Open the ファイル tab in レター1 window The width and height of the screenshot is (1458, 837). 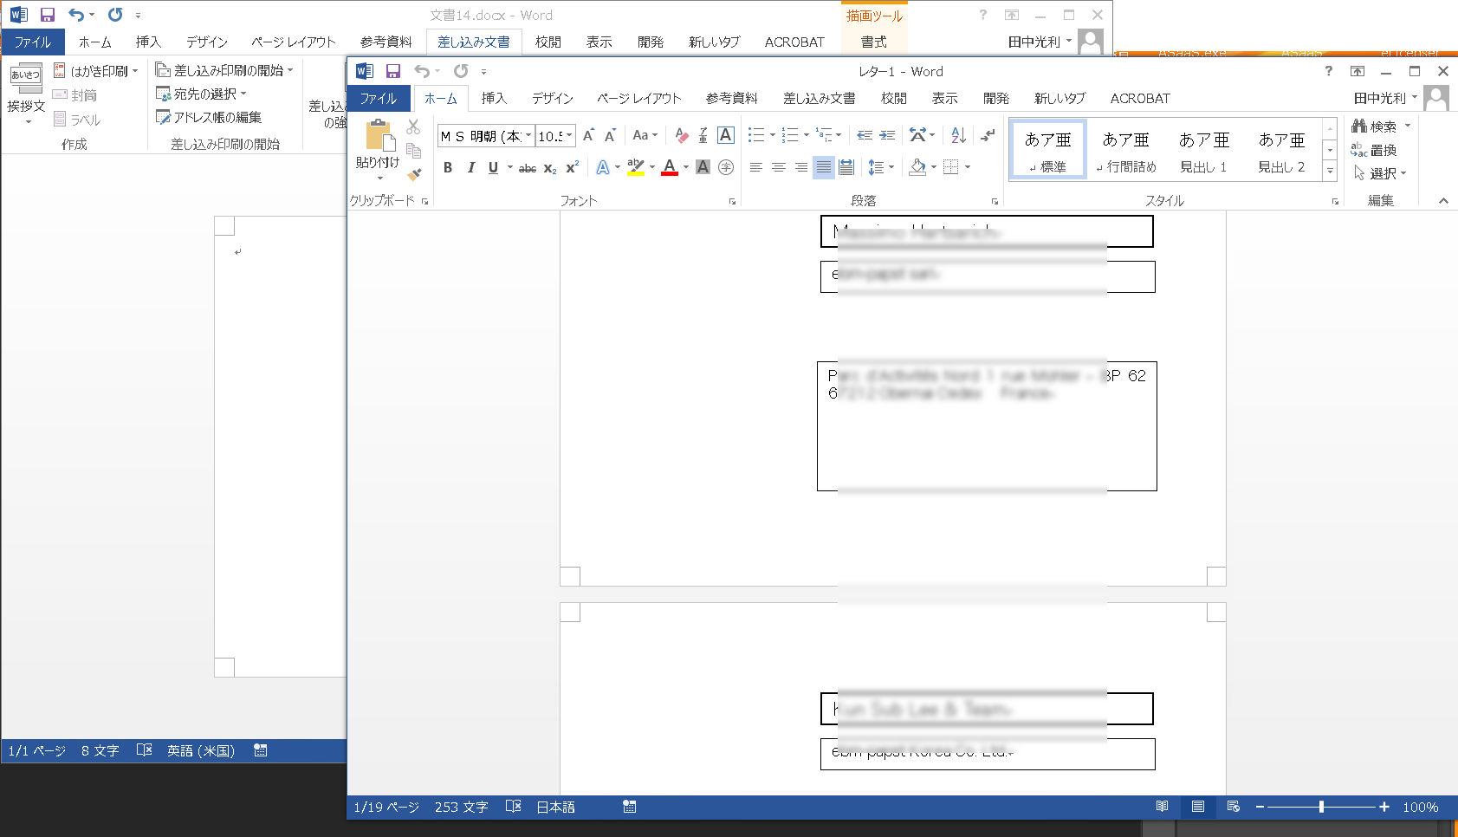pyautogui.click(x=379, y=99)
